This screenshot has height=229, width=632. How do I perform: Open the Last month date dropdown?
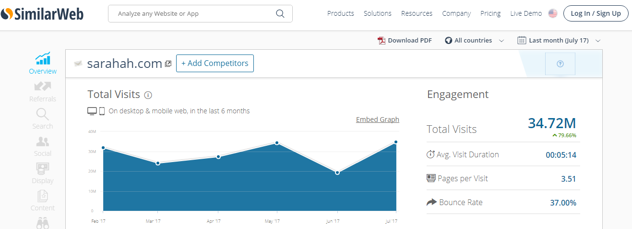(559, 41)
